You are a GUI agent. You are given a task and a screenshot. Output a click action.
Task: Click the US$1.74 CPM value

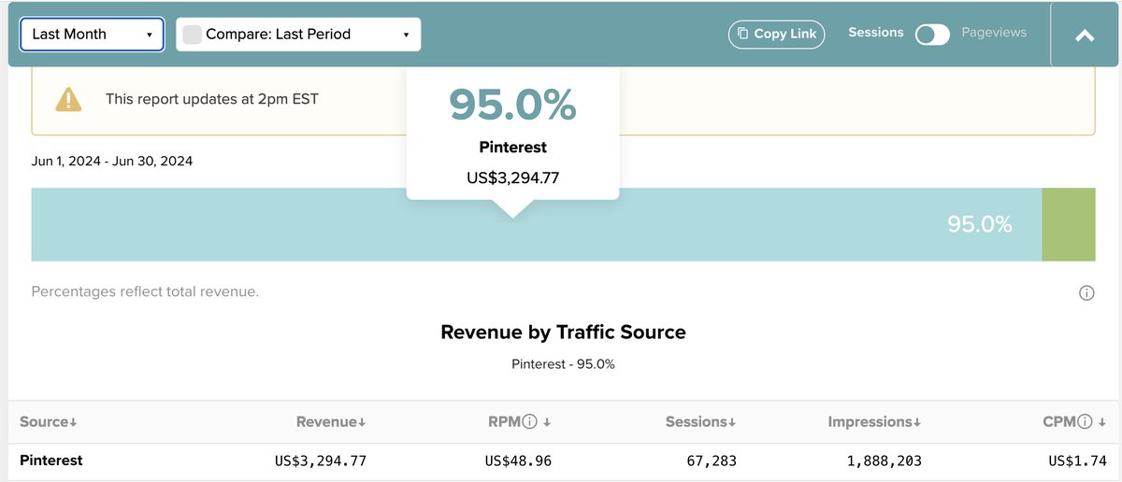pyautogui.click(x=1077, y=461)
